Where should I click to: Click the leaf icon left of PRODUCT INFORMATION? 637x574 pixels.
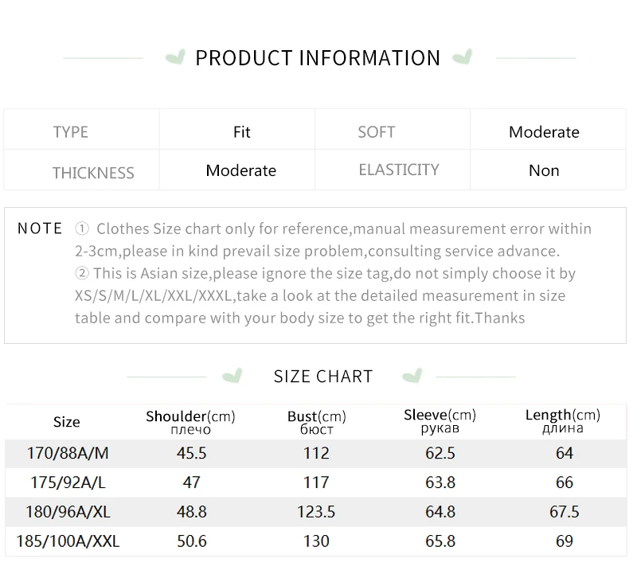coord(174,57)
